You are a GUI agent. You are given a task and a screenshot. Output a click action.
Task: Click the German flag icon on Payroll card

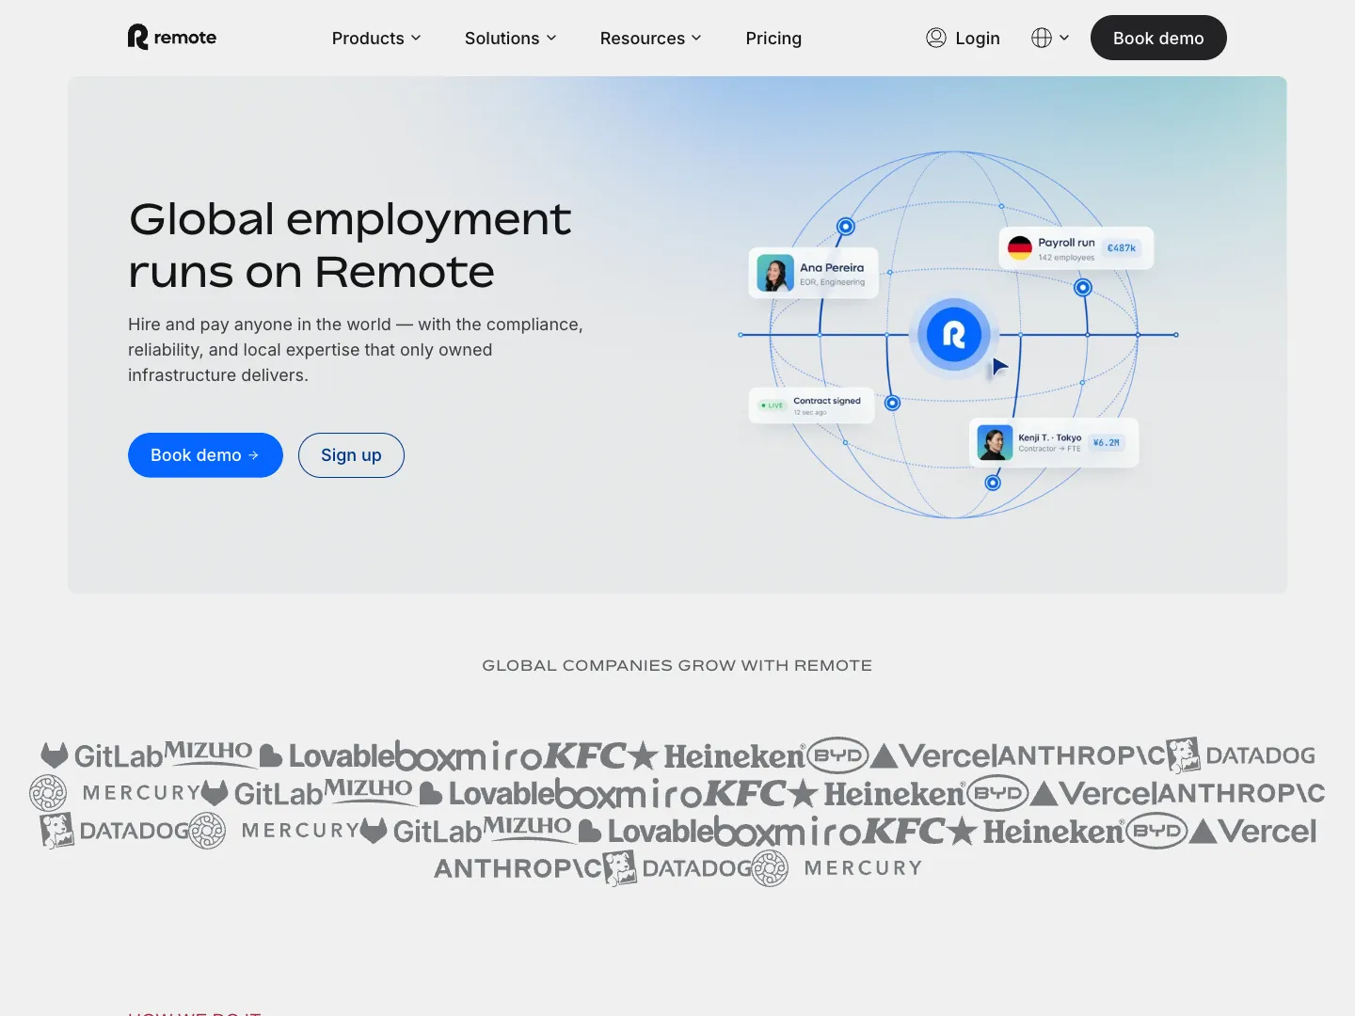[x=1020, y=248]
